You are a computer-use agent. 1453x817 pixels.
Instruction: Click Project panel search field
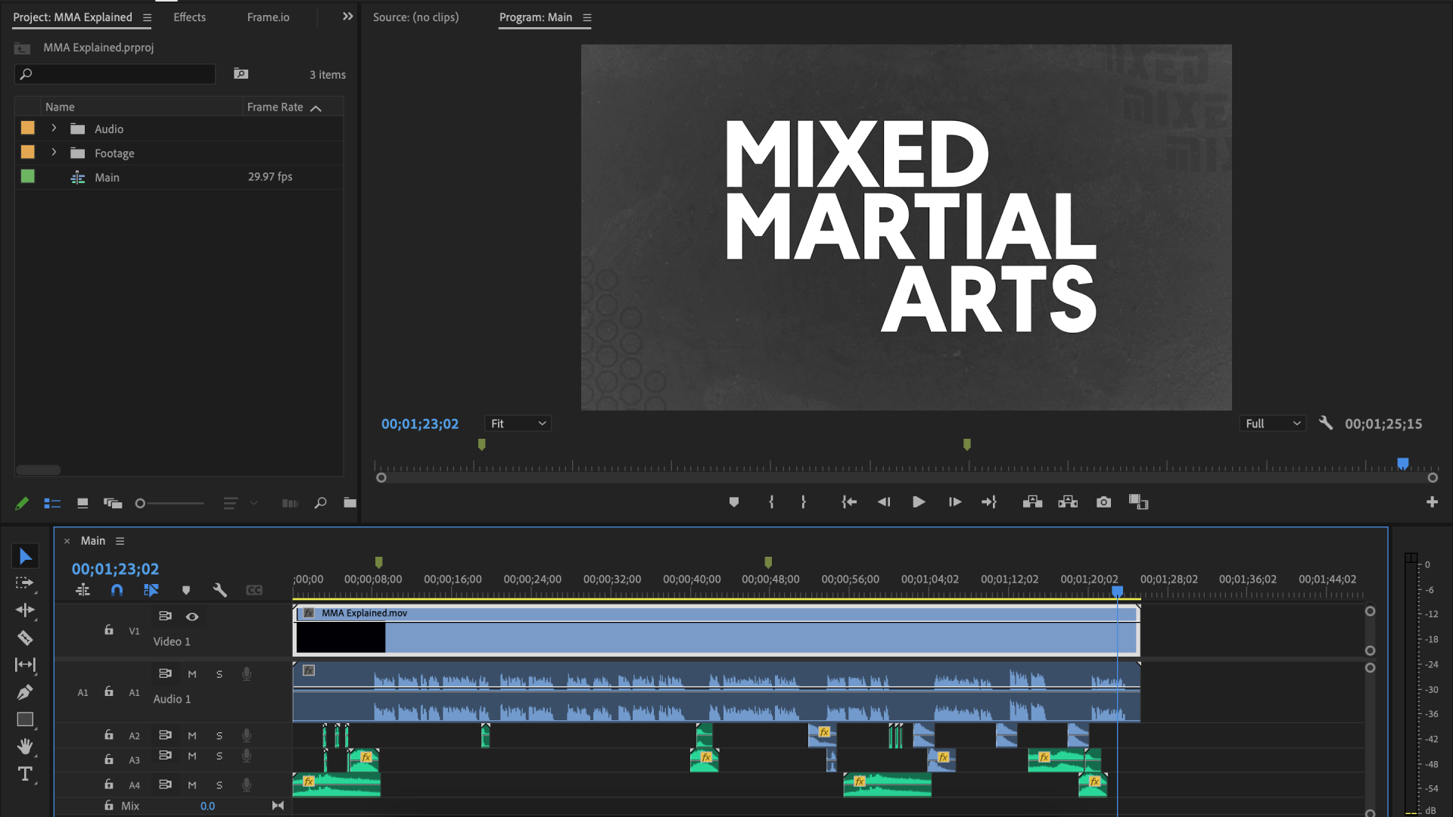pyautogui.click(x=115, y=73)
